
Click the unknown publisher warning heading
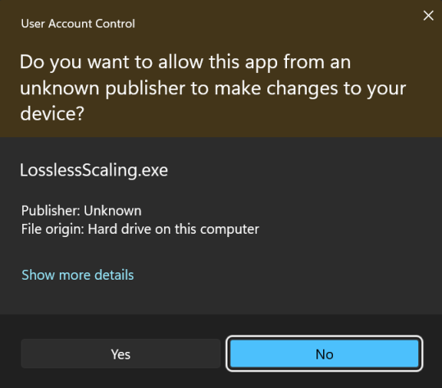213,88
